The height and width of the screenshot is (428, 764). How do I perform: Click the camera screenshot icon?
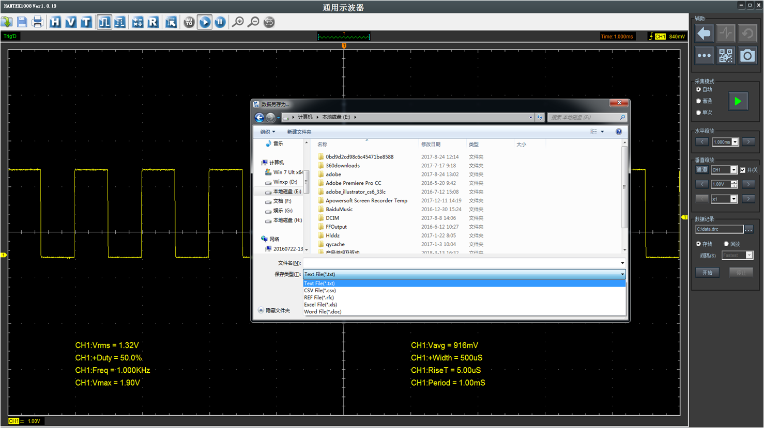[x=747, y=56]
